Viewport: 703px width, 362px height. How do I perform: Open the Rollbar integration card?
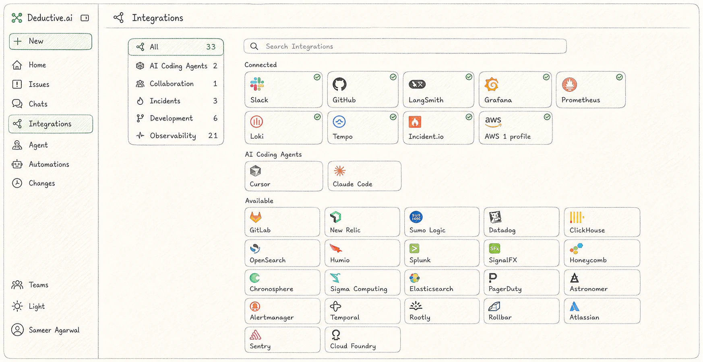521,311
